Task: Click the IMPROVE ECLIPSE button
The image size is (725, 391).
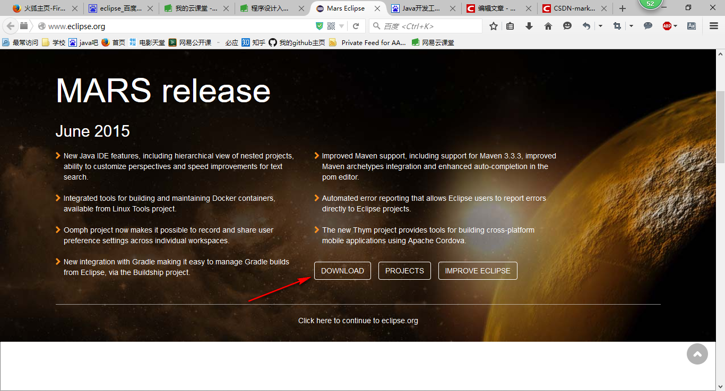Action: click(x=478, y=271)
